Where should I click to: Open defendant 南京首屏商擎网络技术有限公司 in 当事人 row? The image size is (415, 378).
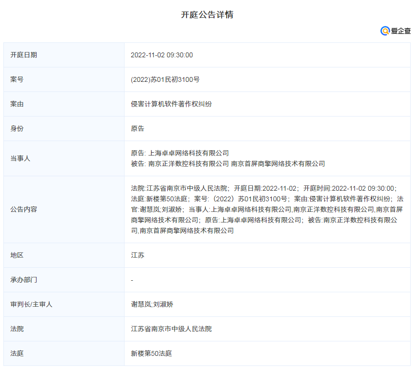point(278,164)
